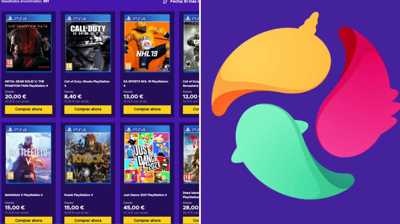The height and width of the screenshot is (224, 400).
Task: Open the METAL GEAR SOLID V title link
Action: tap(26, 84)
